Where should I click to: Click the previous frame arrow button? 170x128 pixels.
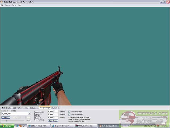point(15,117)
